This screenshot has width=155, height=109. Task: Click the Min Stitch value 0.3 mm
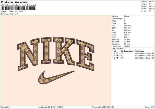127,42
